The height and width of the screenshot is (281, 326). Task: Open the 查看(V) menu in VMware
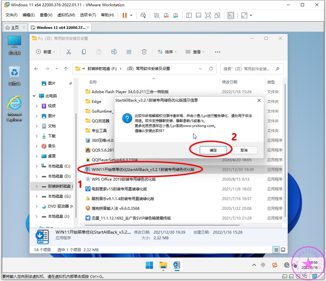46,15
